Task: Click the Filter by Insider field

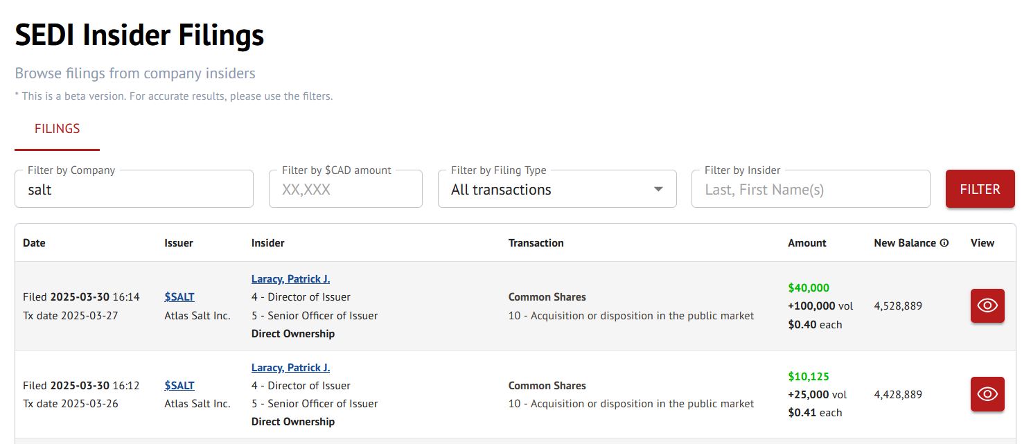Action: (x=810, y=190)
